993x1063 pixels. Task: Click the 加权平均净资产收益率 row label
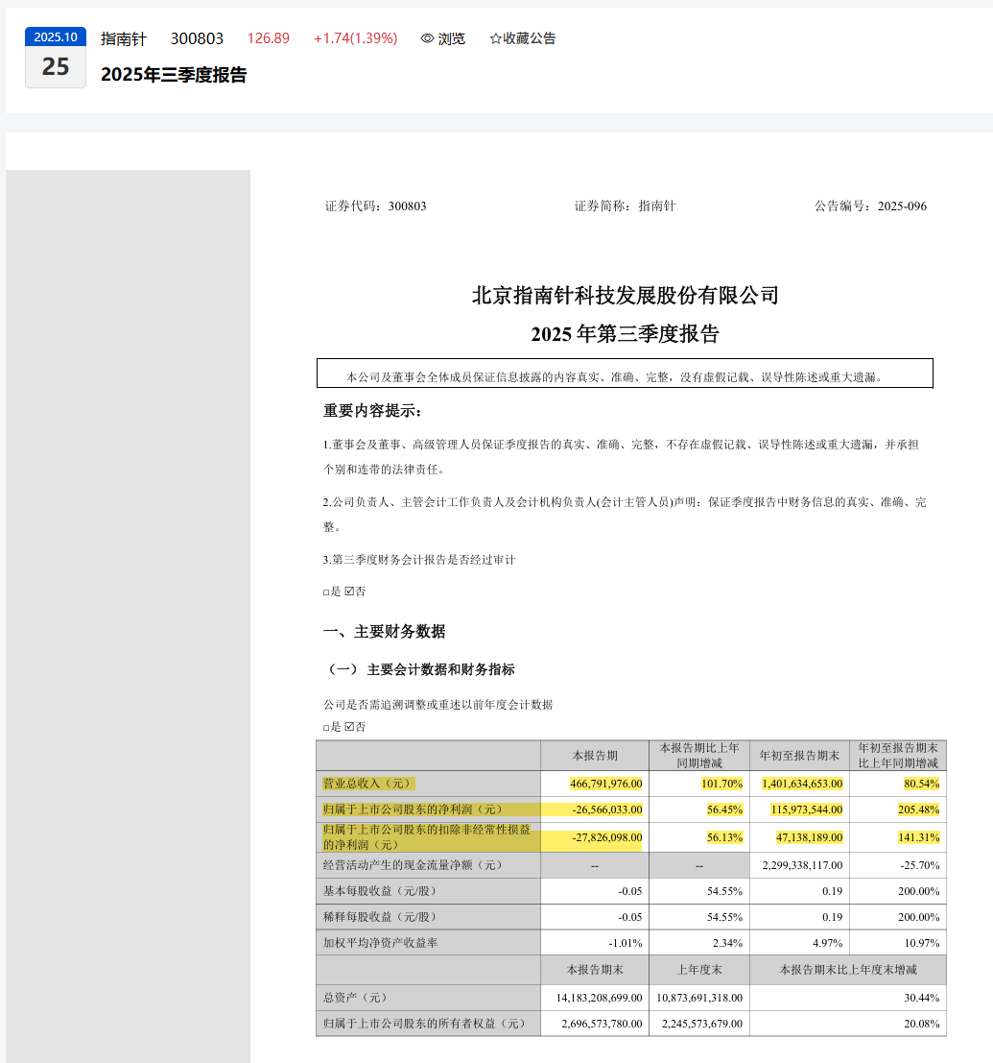coord(380,943)
